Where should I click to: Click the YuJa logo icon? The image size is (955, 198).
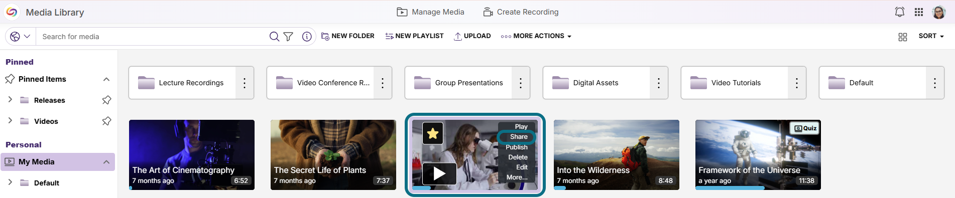(x=12, y=12)
